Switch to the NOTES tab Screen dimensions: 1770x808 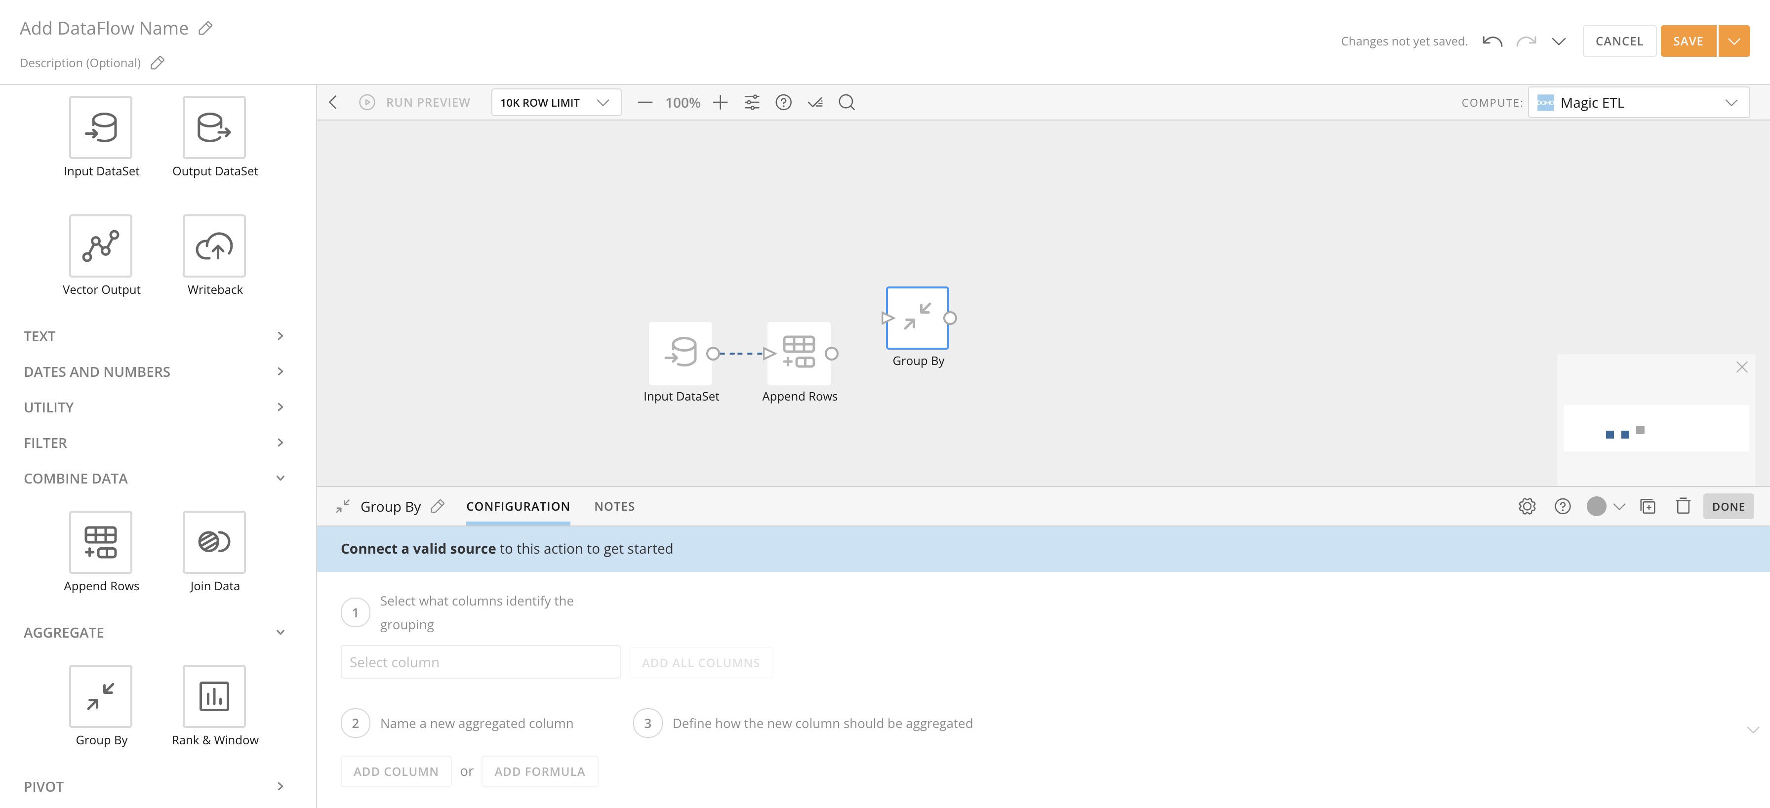pos(613,506)
